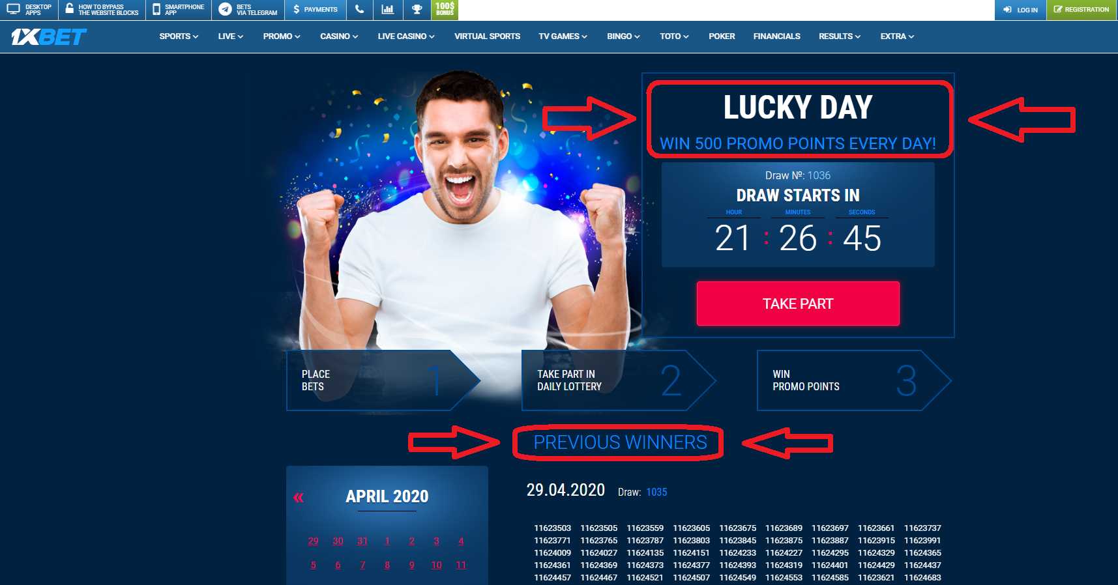Open the statistics bar chart icon
The image size is (1118, 585).
point(388,9)
